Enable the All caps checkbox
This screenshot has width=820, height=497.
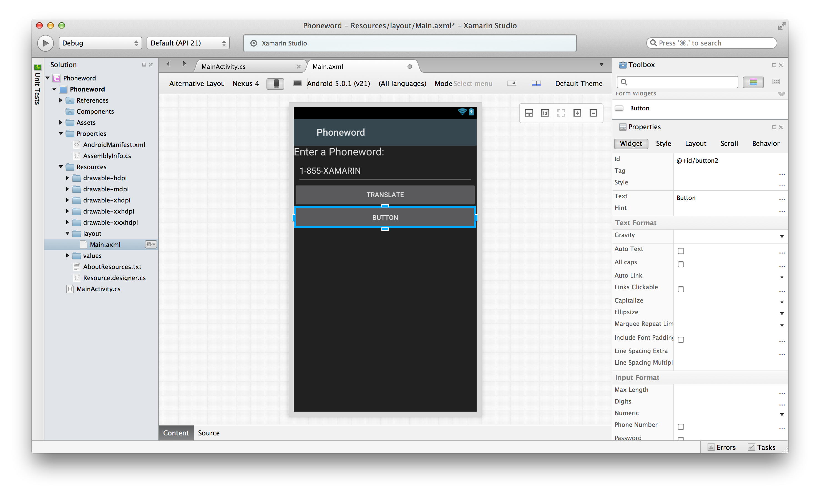coord(681,264)
